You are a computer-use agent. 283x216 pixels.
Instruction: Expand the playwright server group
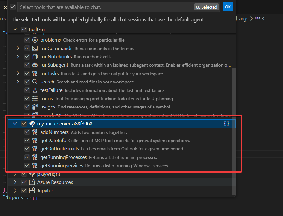point(15,174)
